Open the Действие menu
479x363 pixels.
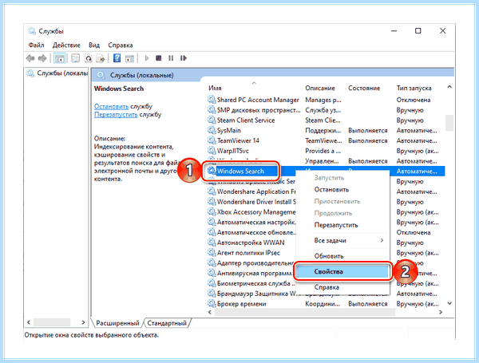[66, 45]
